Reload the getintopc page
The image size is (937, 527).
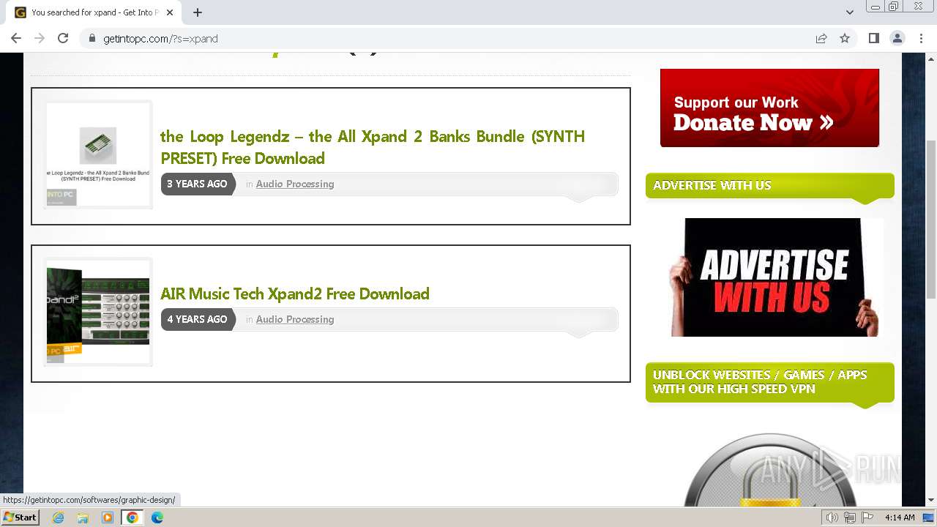pyautogui.click(x=63, y=39)
